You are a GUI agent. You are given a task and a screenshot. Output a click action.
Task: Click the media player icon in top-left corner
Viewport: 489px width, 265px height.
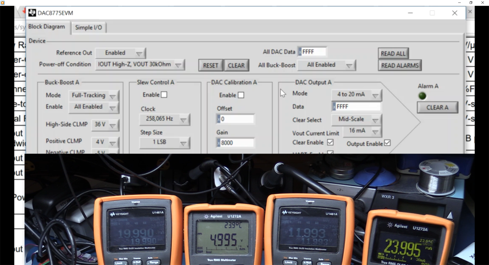pos(2,2)
